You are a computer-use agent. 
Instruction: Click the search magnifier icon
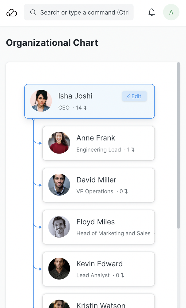pos(33,12)
